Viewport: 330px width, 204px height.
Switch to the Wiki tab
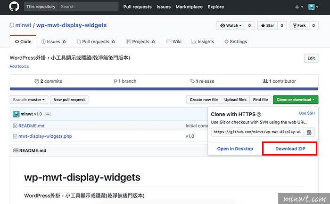(174, 41)
